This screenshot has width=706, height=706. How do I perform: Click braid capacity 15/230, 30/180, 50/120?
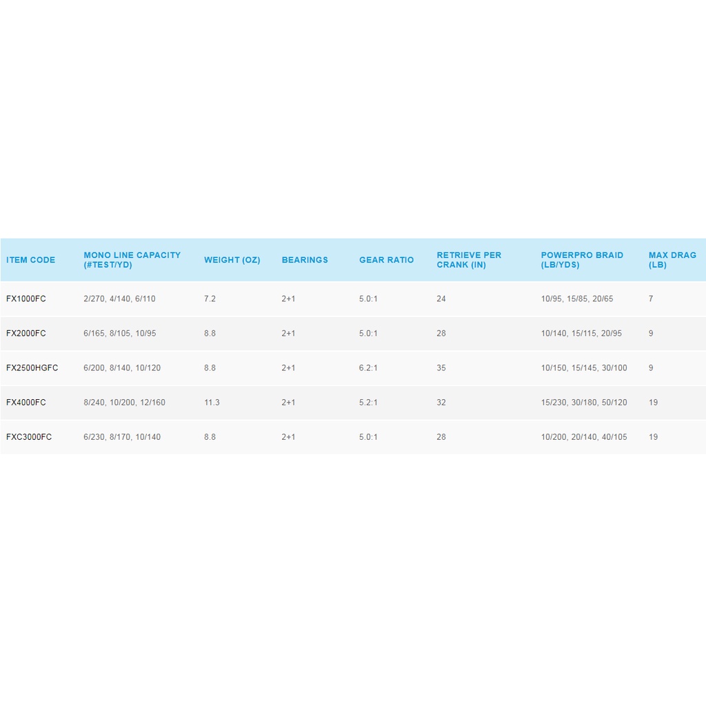584,403
